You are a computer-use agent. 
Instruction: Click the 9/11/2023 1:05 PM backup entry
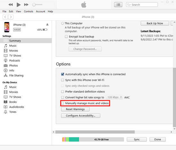(x=157, y=36)
